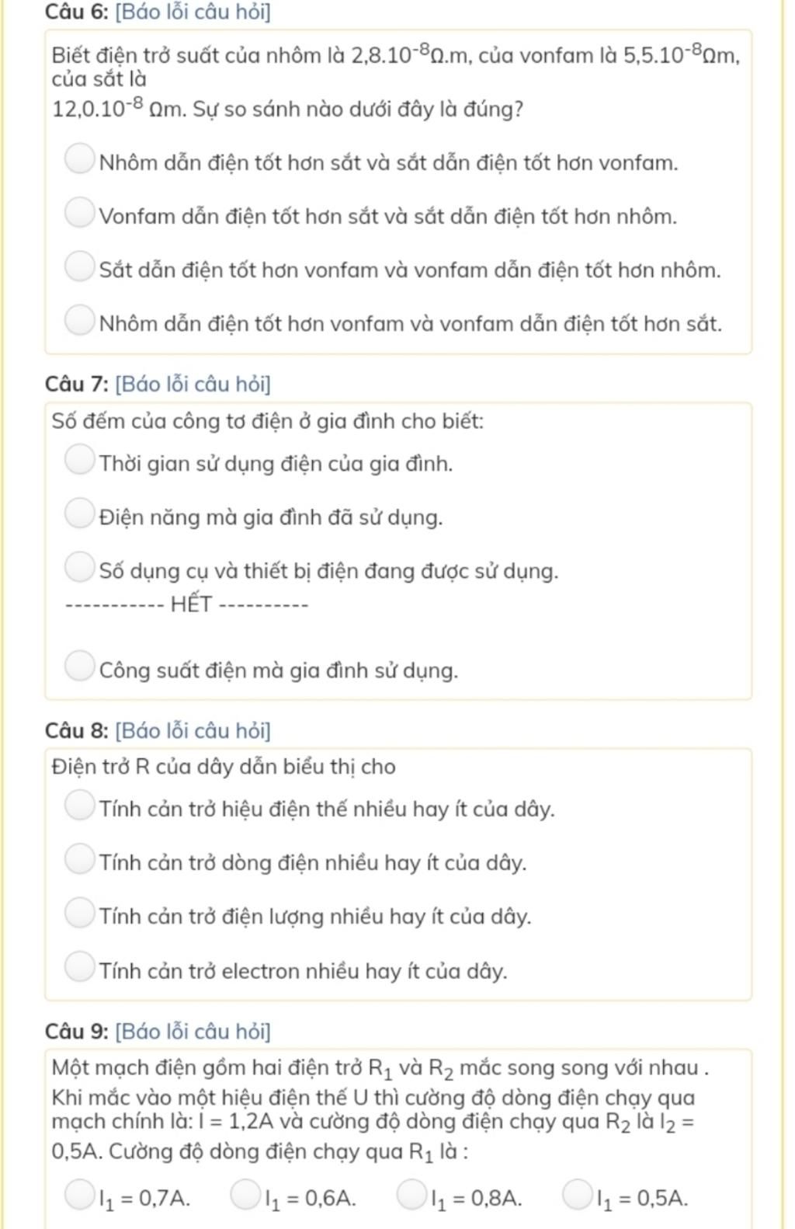This screenshot has height=1229, width=795.
Task: Report a problem with Câu 9
Action: point(193,1032)
